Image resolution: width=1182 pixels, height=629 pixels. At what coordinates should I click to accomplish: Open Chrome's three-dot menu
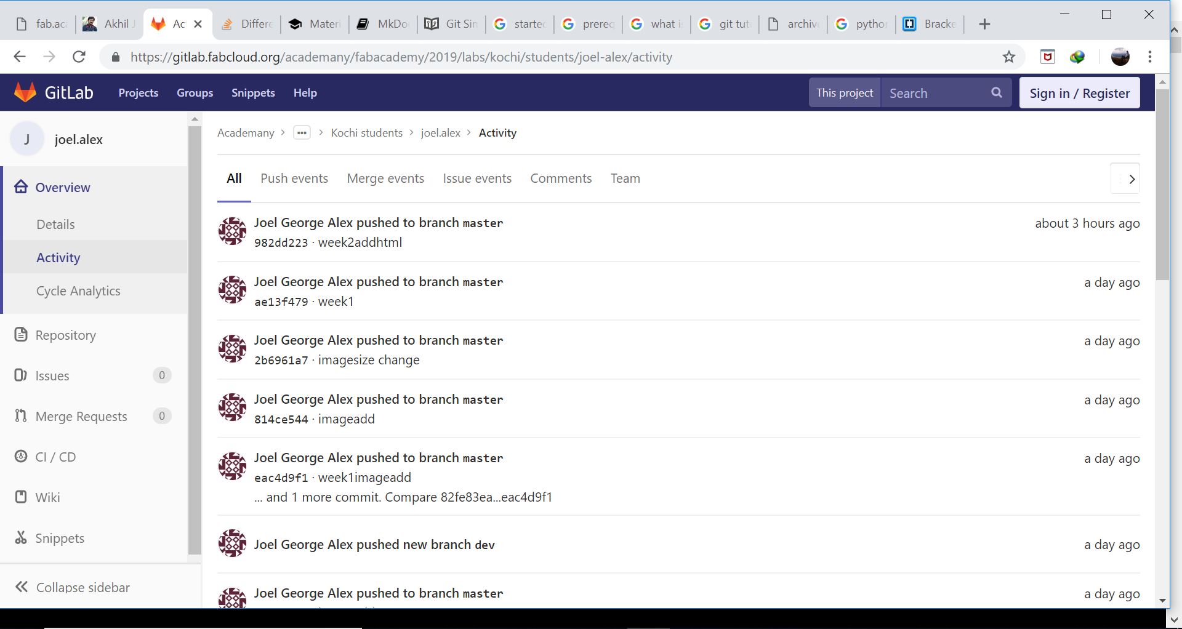tap(1150, 57)
